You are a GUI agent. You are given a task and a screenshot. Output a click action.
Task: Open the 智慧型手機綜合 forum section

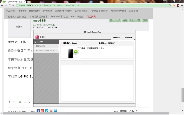pos(99,11)
